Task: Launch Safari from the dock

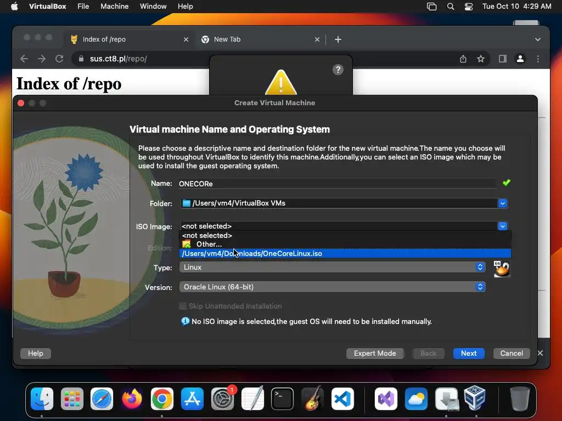Action: [x=102, y=399]
